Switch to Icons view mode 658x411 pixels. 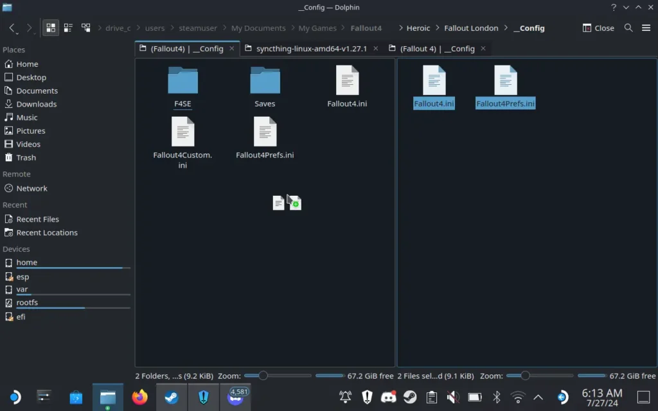51,28
